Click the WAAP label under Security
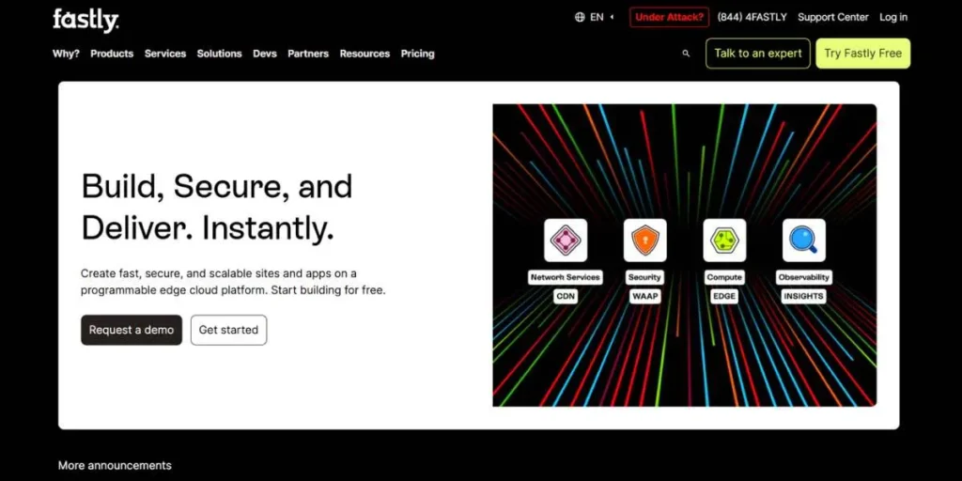The image size is (962, 481). click(644, 296)
